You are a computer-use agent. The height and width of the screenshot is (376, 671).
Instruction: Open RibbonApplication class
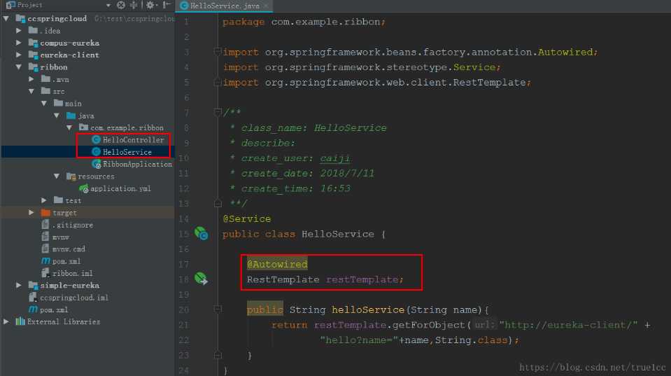pos(137,164)
